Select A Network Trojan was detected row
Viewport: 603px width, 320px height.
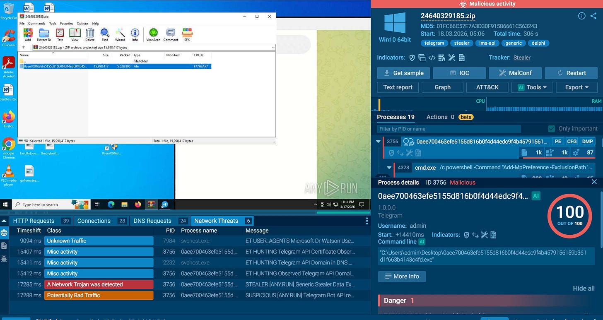pos(190,284)
